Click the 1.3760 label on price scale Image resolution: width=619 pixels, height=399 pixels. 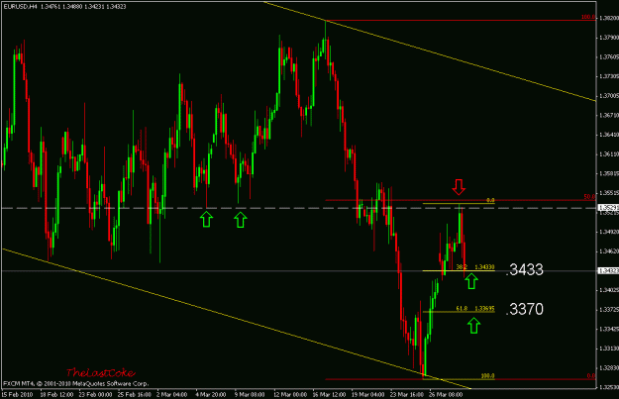point(609,56)
